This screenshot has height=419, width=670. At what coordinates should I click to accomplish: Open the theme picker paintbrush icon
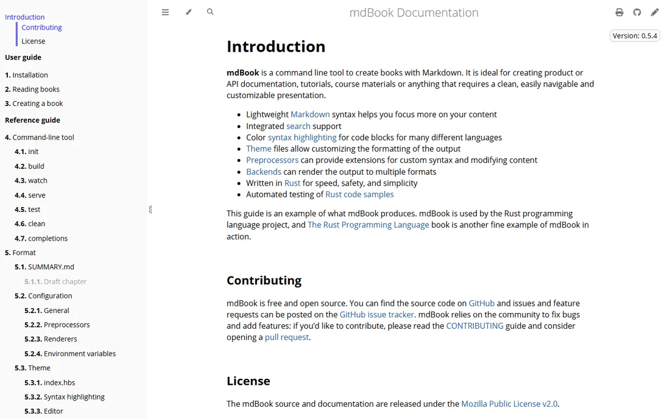[188, 12]
